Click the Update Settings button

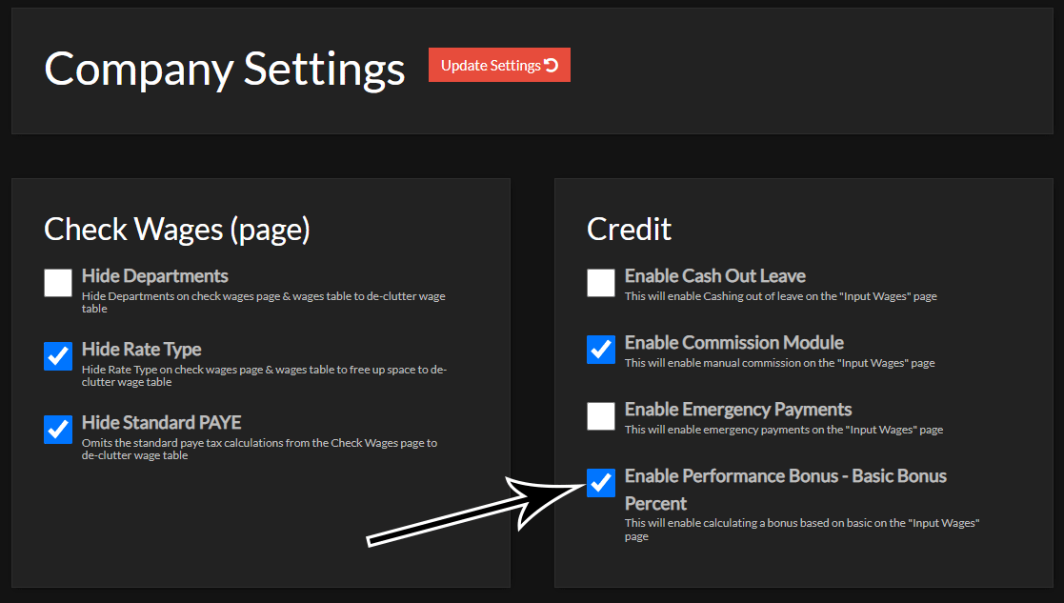coord(498,65)
